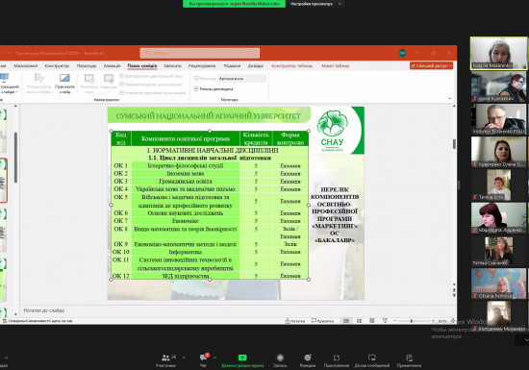Image resolution: width=529 pixels, height=370 pixels.
Task: Expand the view settings dropdown at top
Action: (315, 4)
